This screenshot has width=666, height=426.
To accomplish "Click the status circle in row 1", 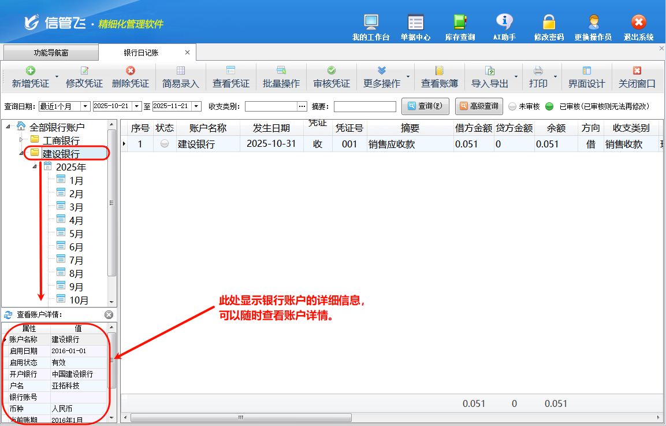I will click(165, 144).
